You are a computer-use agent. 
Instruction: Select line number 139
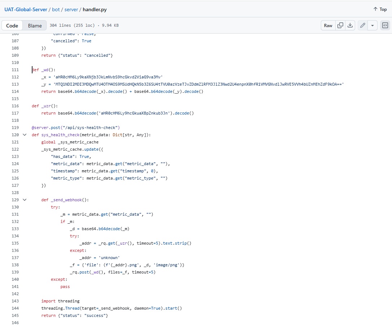click(15, 272)
